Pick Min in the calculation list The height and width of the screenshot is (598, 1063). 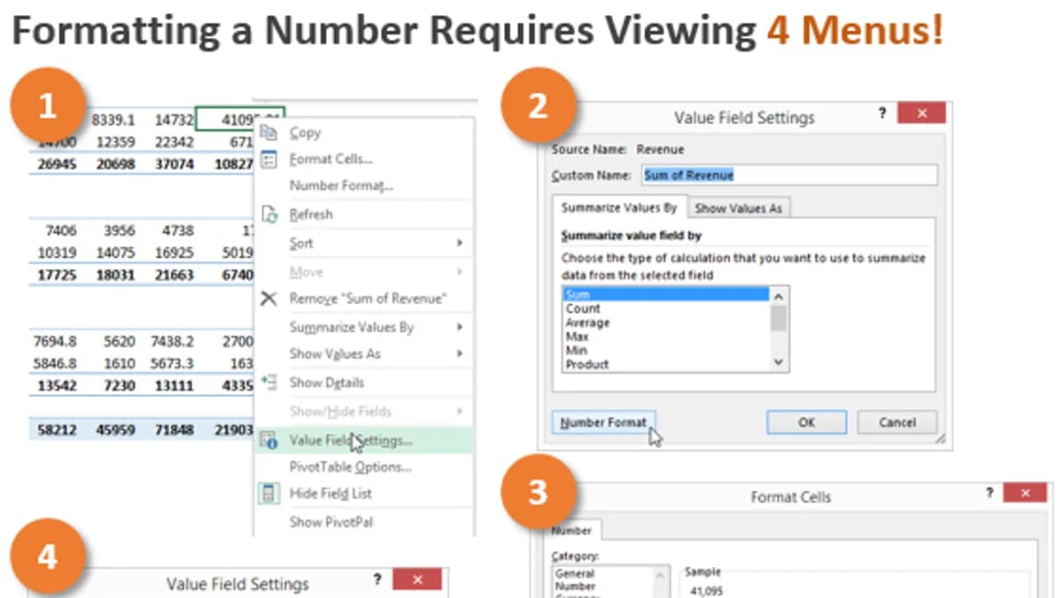666,351
